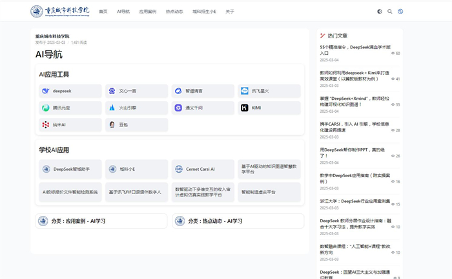Open the deepseek AI tool icon
Screen dimensions: 452x279
(x=46, y=91)
